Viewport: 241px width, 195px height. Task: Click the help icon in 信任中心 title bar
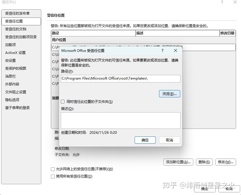pyautogui.click(x=222, y=2)
